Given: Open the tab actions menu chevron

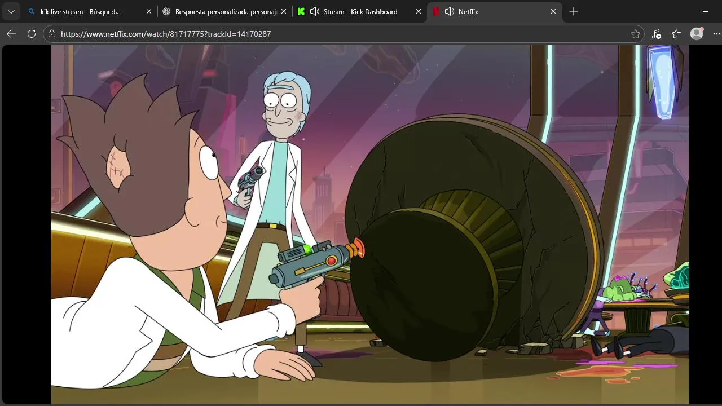Looking at the screenshot, I should (11, 11).
